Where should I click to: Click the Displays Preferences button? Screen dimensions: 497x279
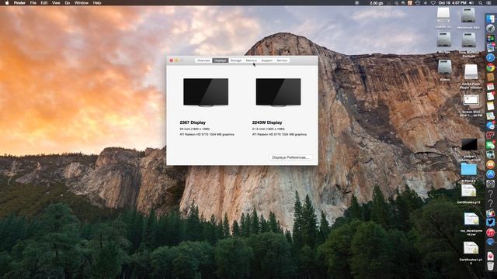[290, 157]
